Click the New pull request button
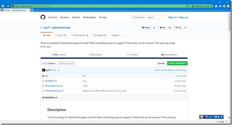This screenshot has height=125, width=232. point(67,63)
